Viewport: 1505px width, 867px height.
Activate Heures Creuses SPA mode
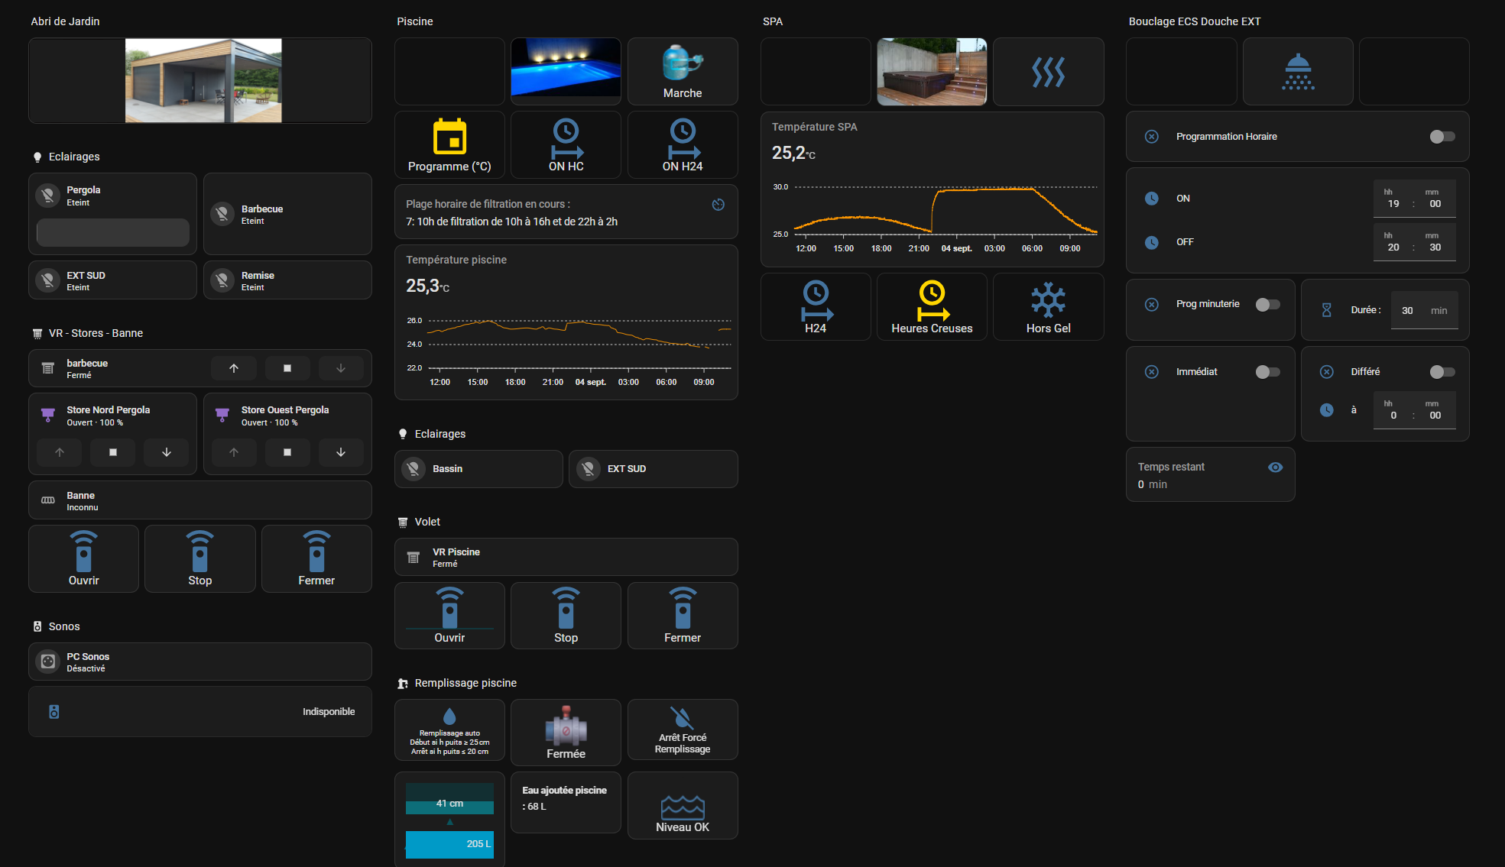pyautogui.click(x=932, y=300)
